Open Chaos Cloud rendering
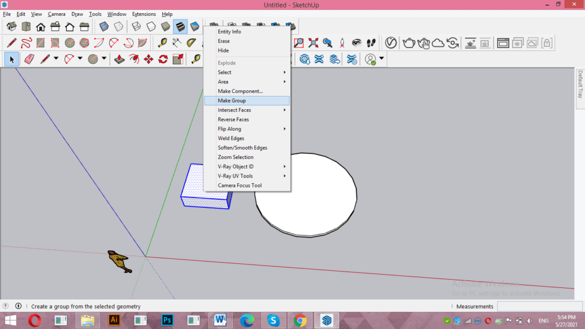 438,42
